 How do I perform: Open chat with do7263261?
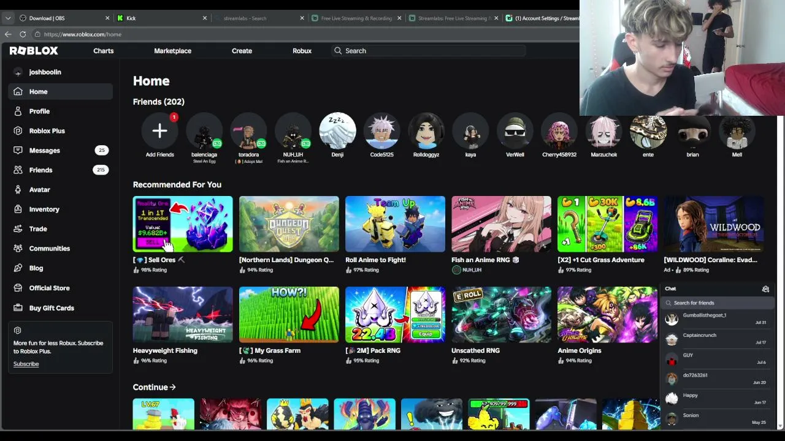click(x=718, y=379)
